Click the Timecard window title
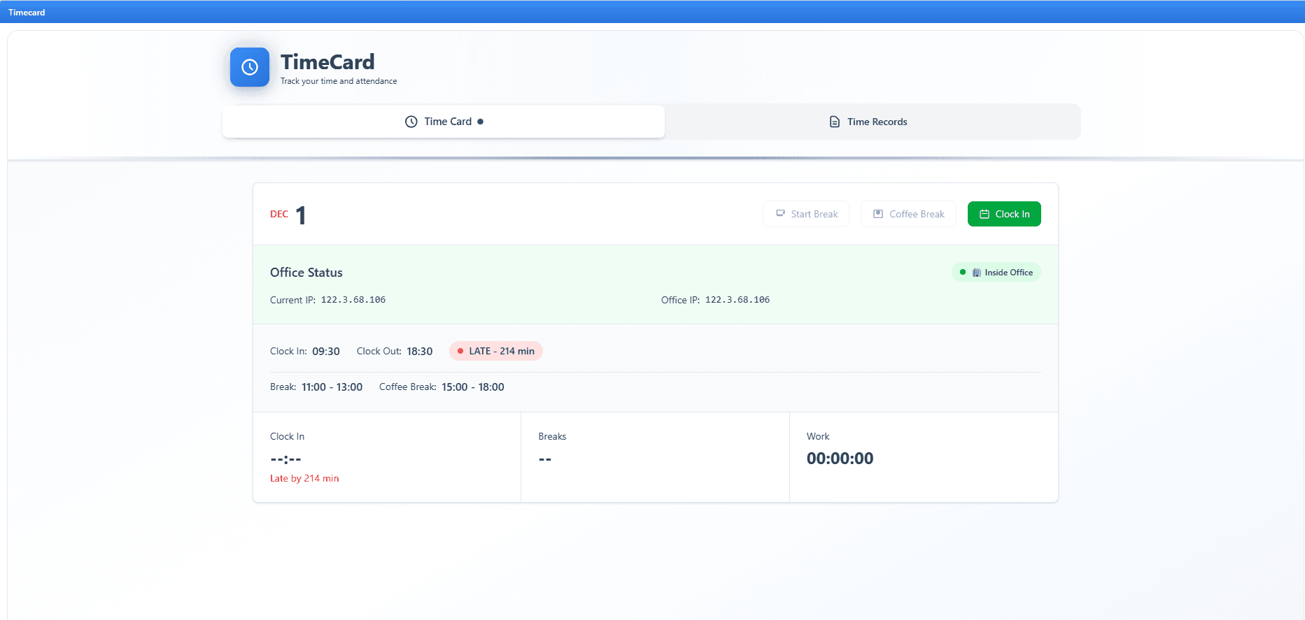Image resolution: width=1305 pixels, height=620 pixels. (x=27, y=13)
